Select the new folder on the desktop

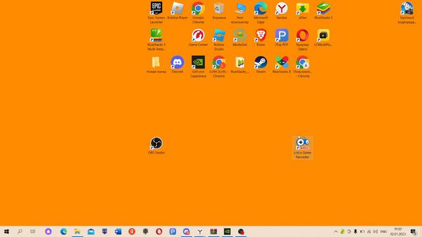(156, 65)
